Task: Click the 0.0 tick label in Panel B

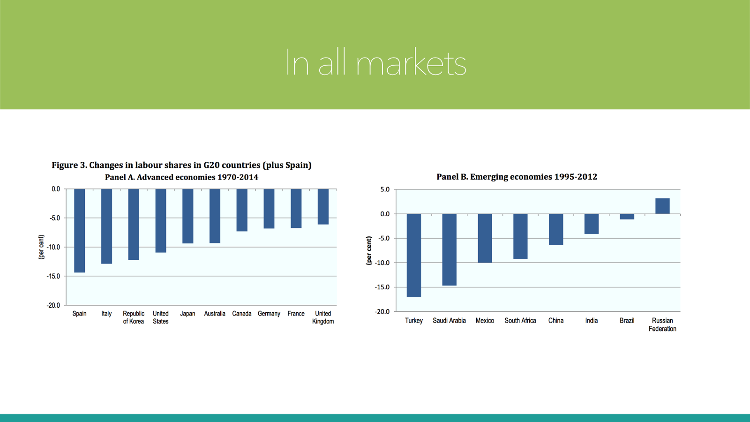Action: (x=385, y=214)
